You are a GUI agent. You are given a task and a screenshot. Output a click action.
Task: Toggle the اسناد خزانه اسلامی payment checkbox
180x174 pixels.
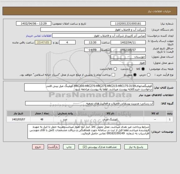[x=113, y=75]
